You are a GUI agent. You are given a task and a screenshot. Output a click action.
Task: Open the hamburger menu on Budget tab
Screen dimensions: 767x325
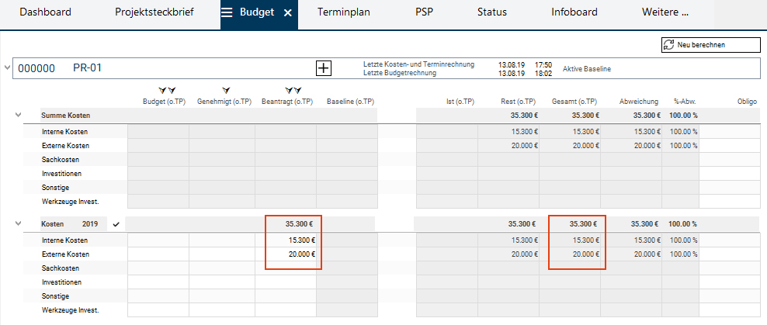coord(227,12)
